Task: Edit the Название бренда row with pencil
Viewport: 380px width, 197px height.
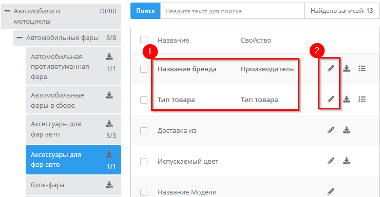Action: point(331,69)
